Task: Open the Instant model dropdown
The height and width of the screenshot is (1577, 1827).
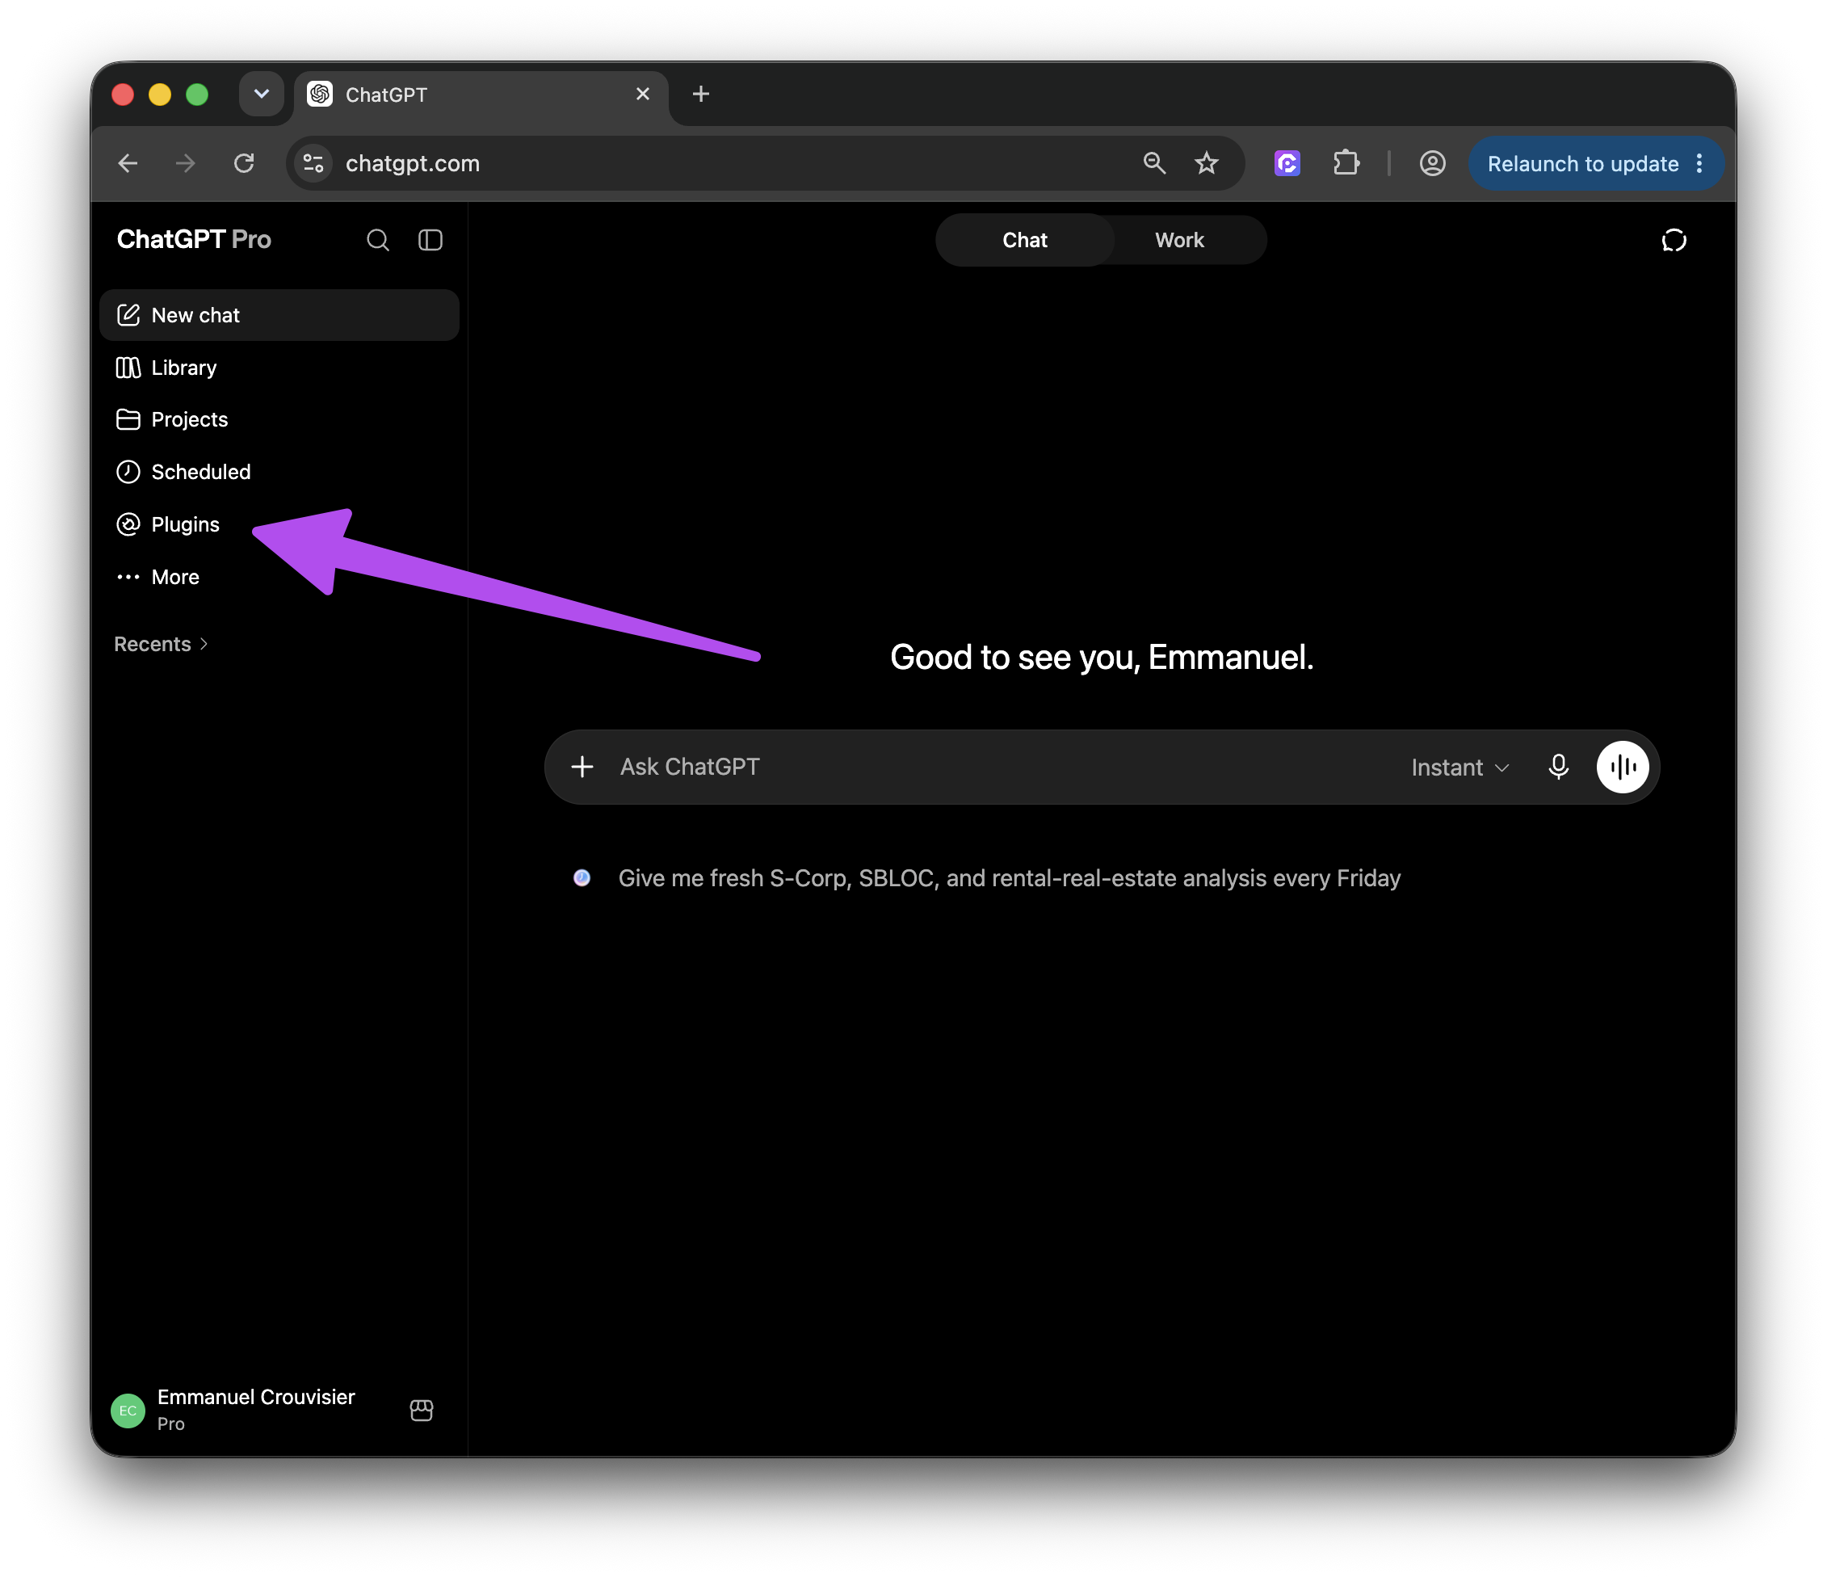Action: point(1461,767)
